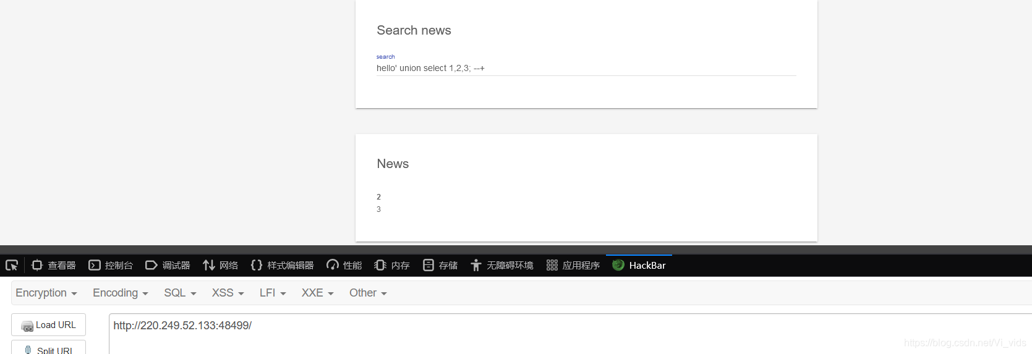Click the result value 3 under News

click(x=378, y=209)
